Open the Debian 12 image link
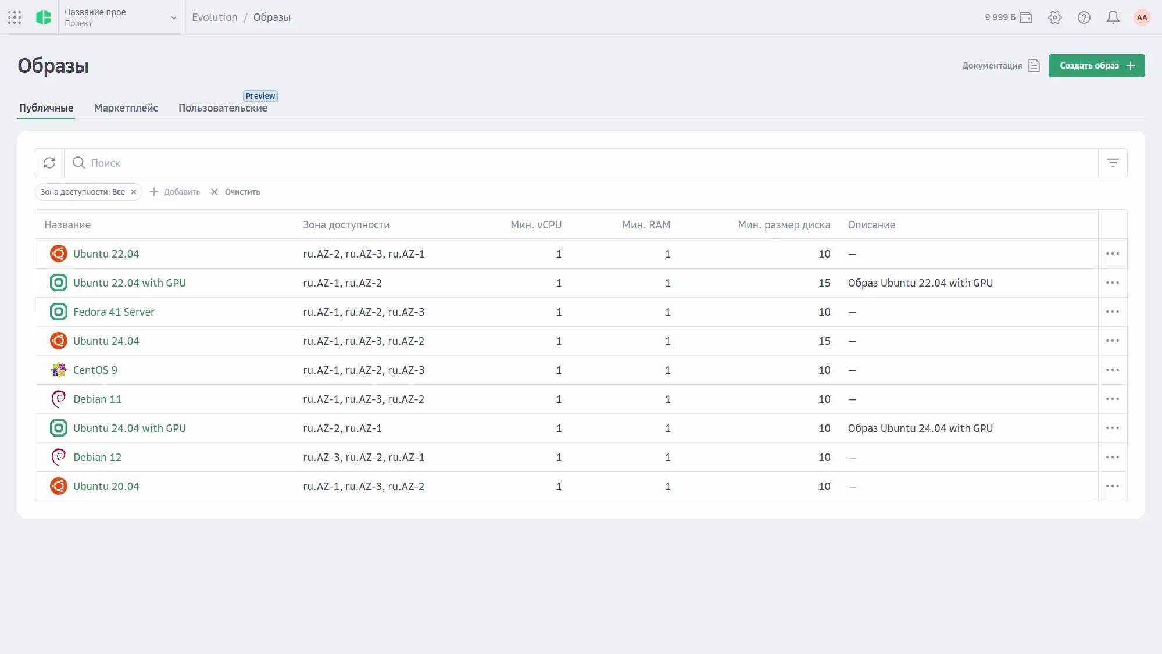 click(x=97, y=457)
